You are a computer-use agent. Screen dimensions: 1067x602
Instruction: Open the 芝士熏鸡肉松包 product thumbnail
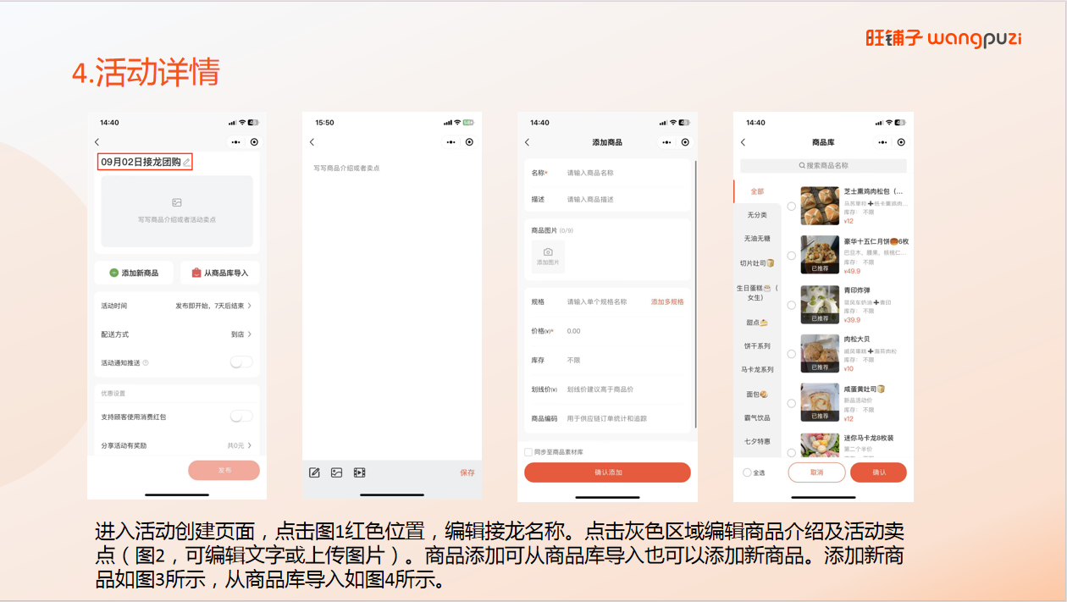pyautogui.click(x=820, y=206)
